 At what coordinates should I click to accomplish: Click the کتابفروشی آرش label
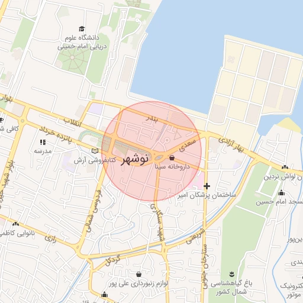pyautogui.click(x=95, y=160)
